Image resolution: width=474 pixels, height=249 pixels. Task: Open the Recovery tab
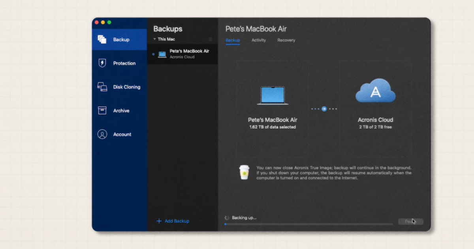[x=286, y=40]
